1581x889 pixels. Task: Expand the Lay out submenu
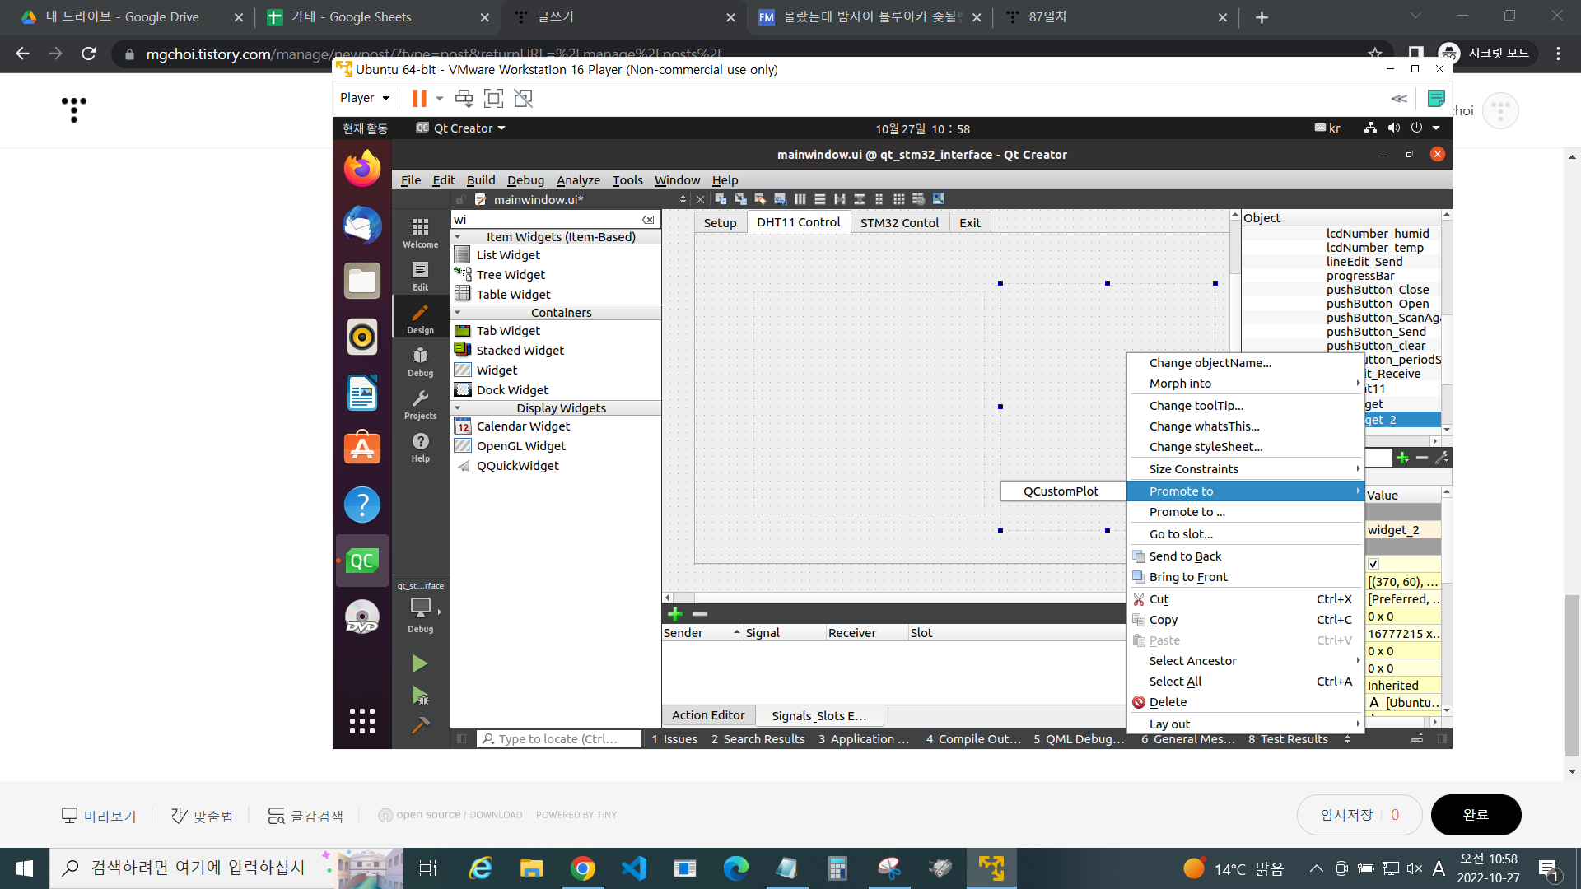(1246, 724)
